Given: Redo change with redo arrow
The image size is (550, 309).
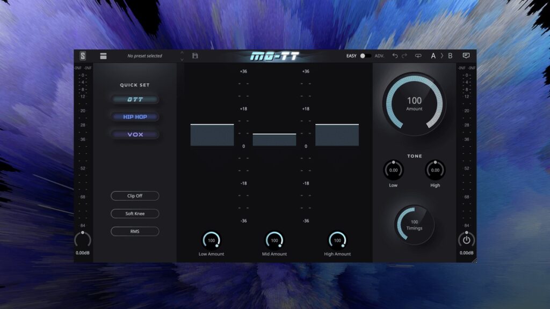Looking at the screenshot, I should pyautogui.click(x=404, y=56).
